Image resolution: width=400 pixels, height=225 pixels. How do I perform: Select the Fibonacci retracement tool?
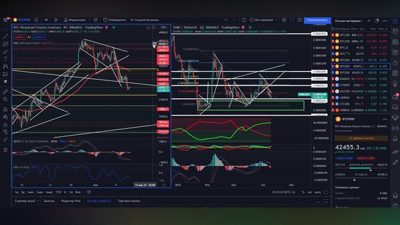coord(6,44)
